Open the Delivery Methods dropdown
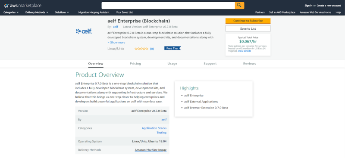The image size is (345, 158). pos(37,12)
